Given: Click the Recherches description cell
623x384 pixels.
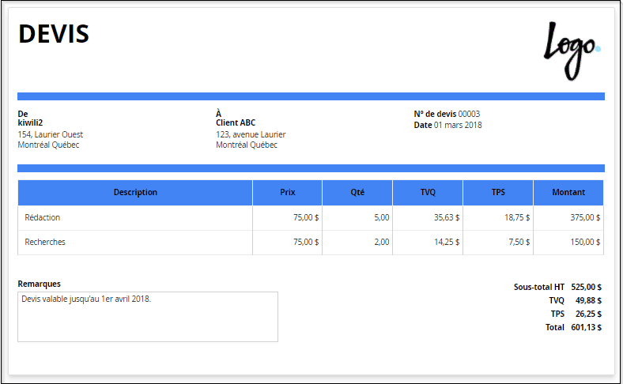Looking at the screenshot, I should pyautogui.click(x=45, y=243).
